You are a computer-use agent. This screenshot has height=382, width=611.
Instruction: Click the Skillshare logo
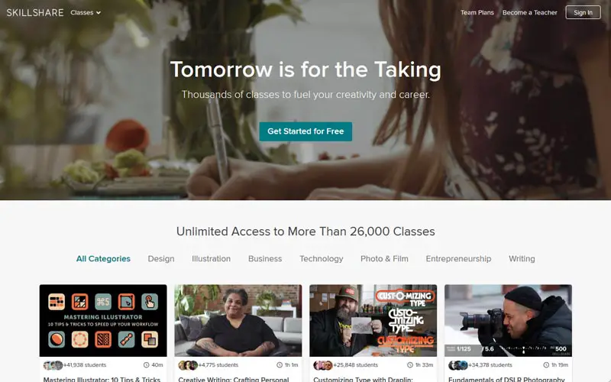pyautogui.click(x=35, y=12)
